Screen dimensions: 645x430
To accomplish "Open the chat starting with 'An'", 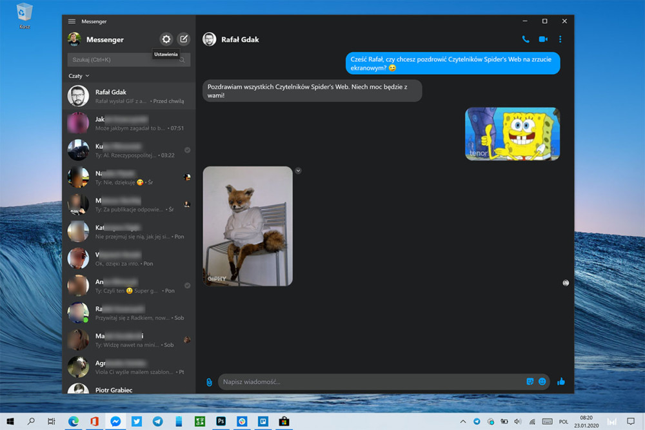I will 129,286.
